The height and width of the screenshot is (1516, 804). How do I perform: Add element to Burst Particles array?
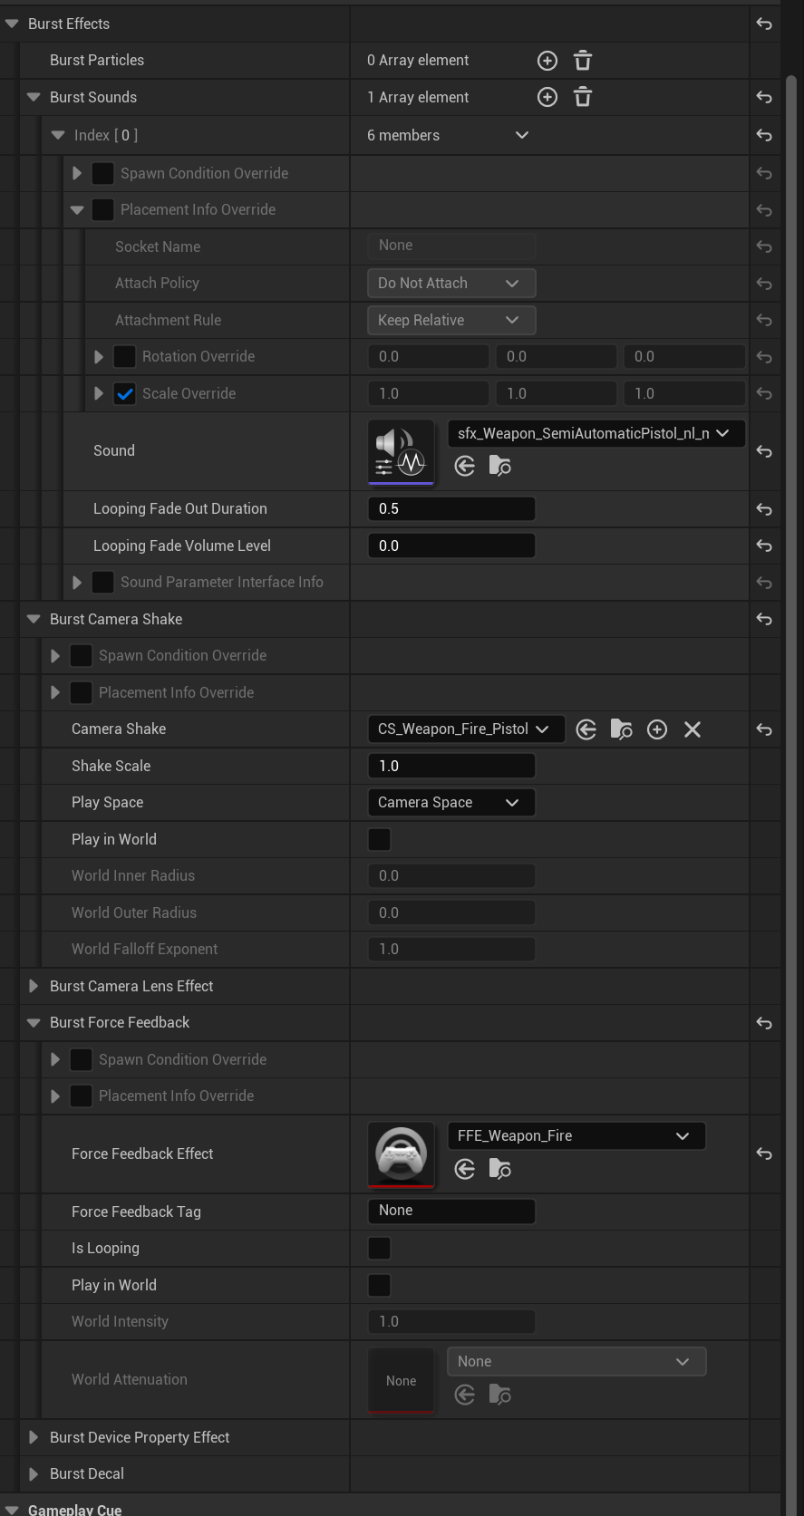pyautogui.click(x=547, y=61)
